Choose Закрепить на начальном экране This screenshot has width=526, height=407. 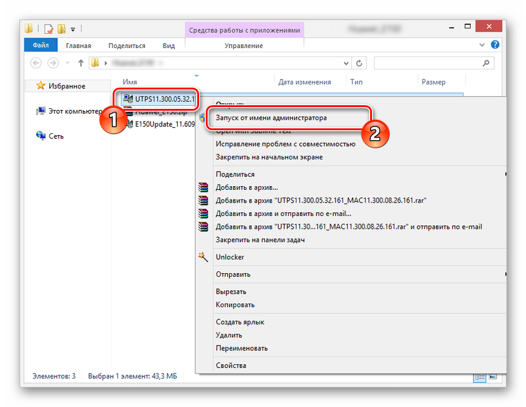269,157
